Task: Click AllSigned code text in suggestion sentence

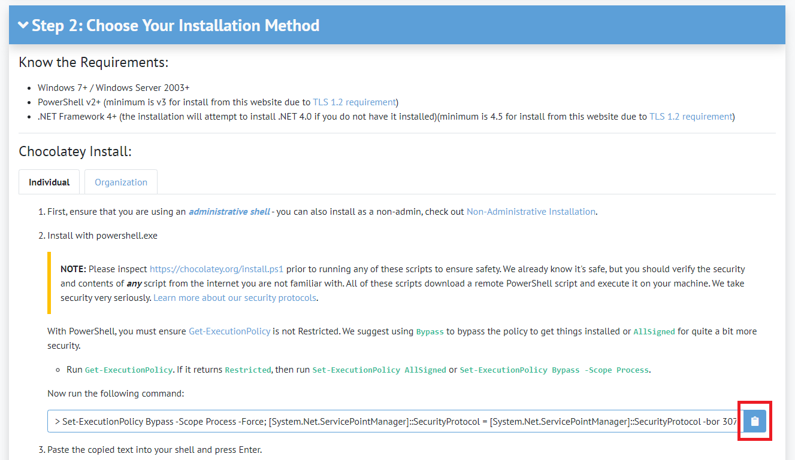Action: coord(654,331)
